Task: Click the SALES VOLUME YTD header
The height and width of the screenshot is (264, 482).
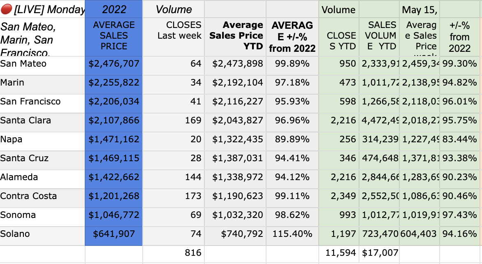Action: [379, 37]
